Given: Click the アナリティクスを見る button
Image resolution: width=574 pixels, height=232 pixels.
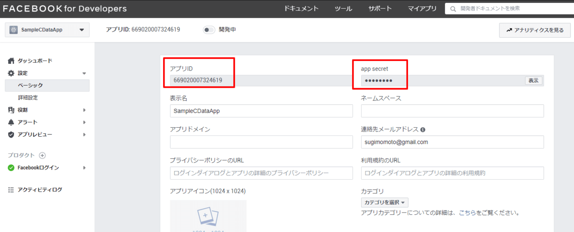Looking at the screenshot, I should 534,30.
